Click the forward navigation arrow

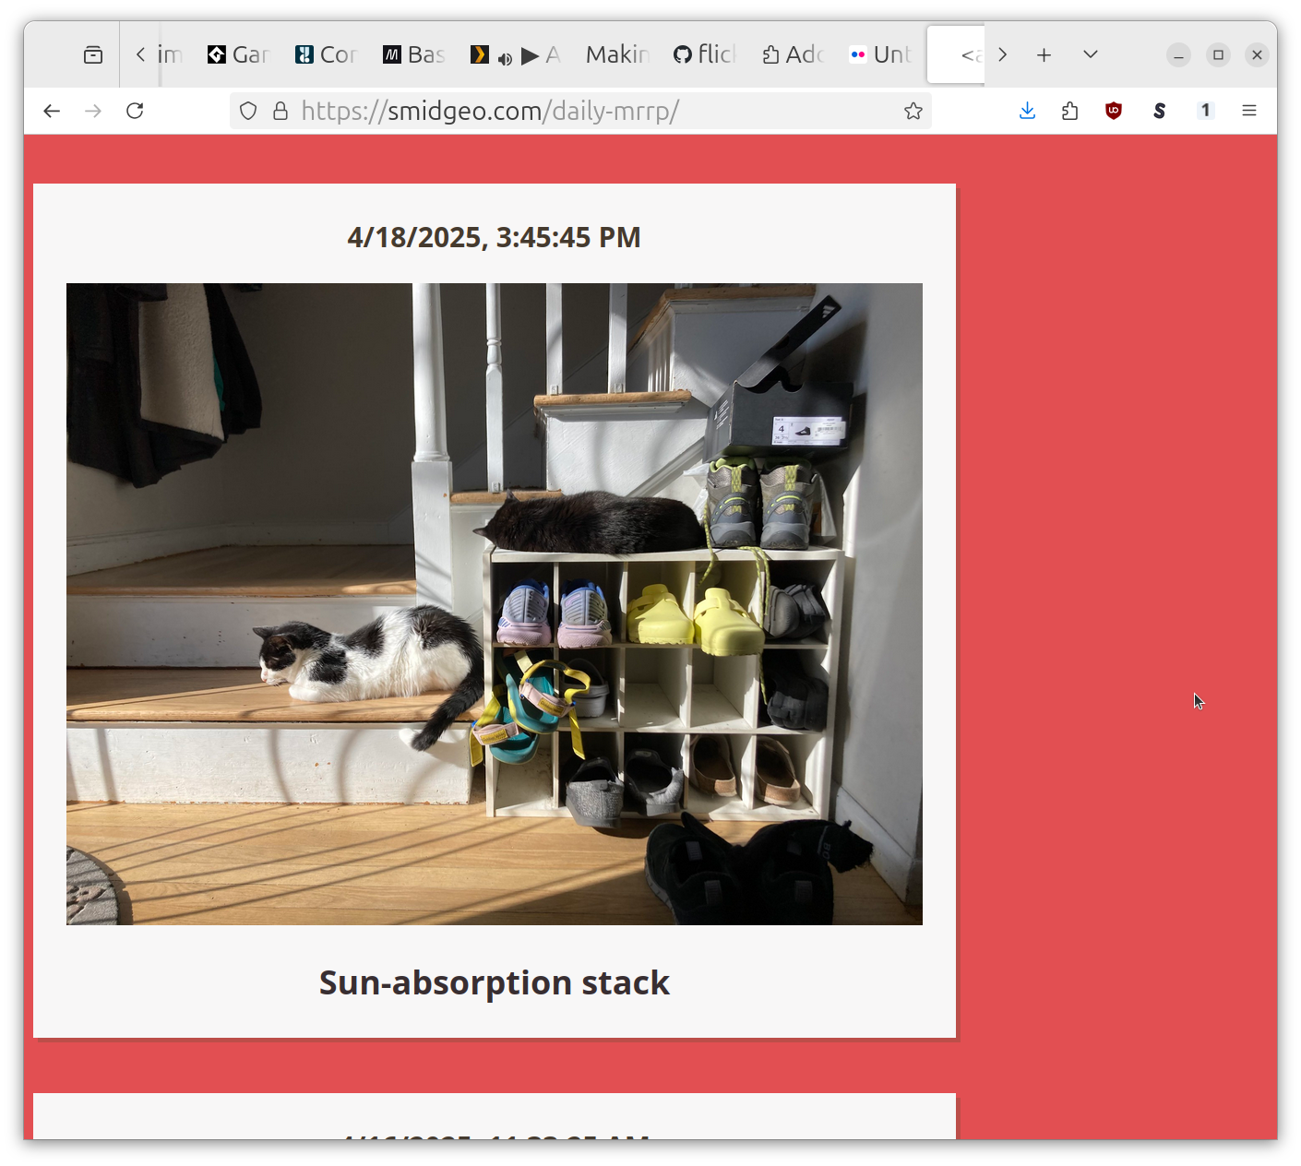point(93,111)
